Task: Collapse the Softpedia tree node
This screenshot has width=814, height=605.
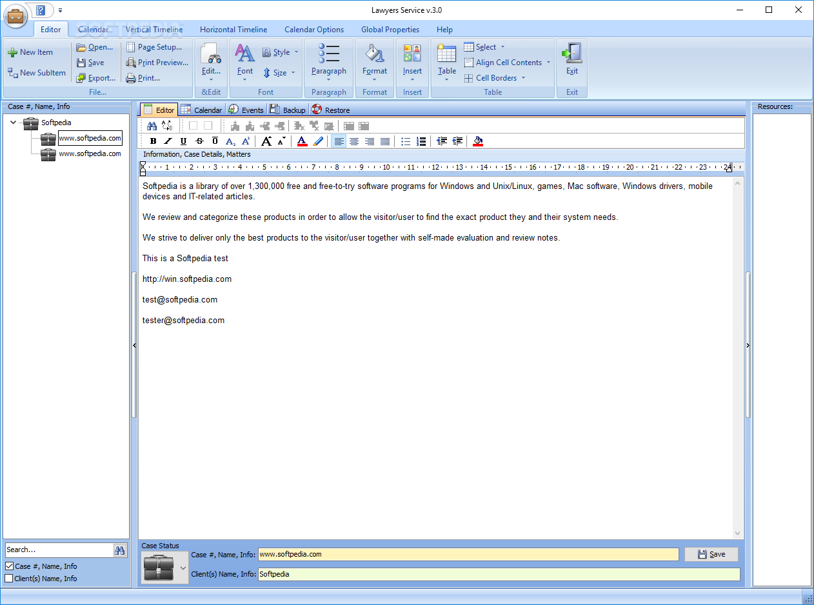Action: (x=14, y=123)
